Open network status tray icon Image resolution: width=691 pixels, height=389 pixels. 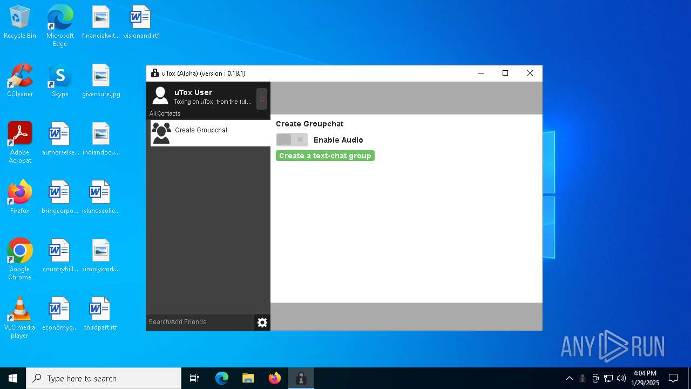click(608, 378)
